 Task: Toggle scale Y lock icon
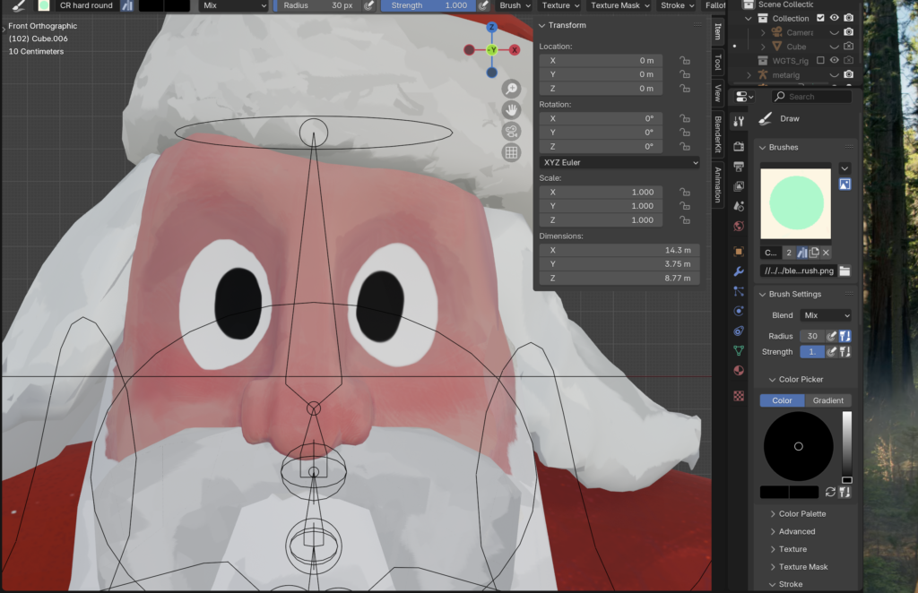tap(684, 206)
